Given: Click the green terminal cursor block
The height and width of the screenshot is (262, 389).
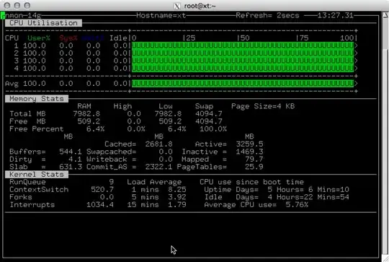Looking at the screenshot, I should coord(3,15).
